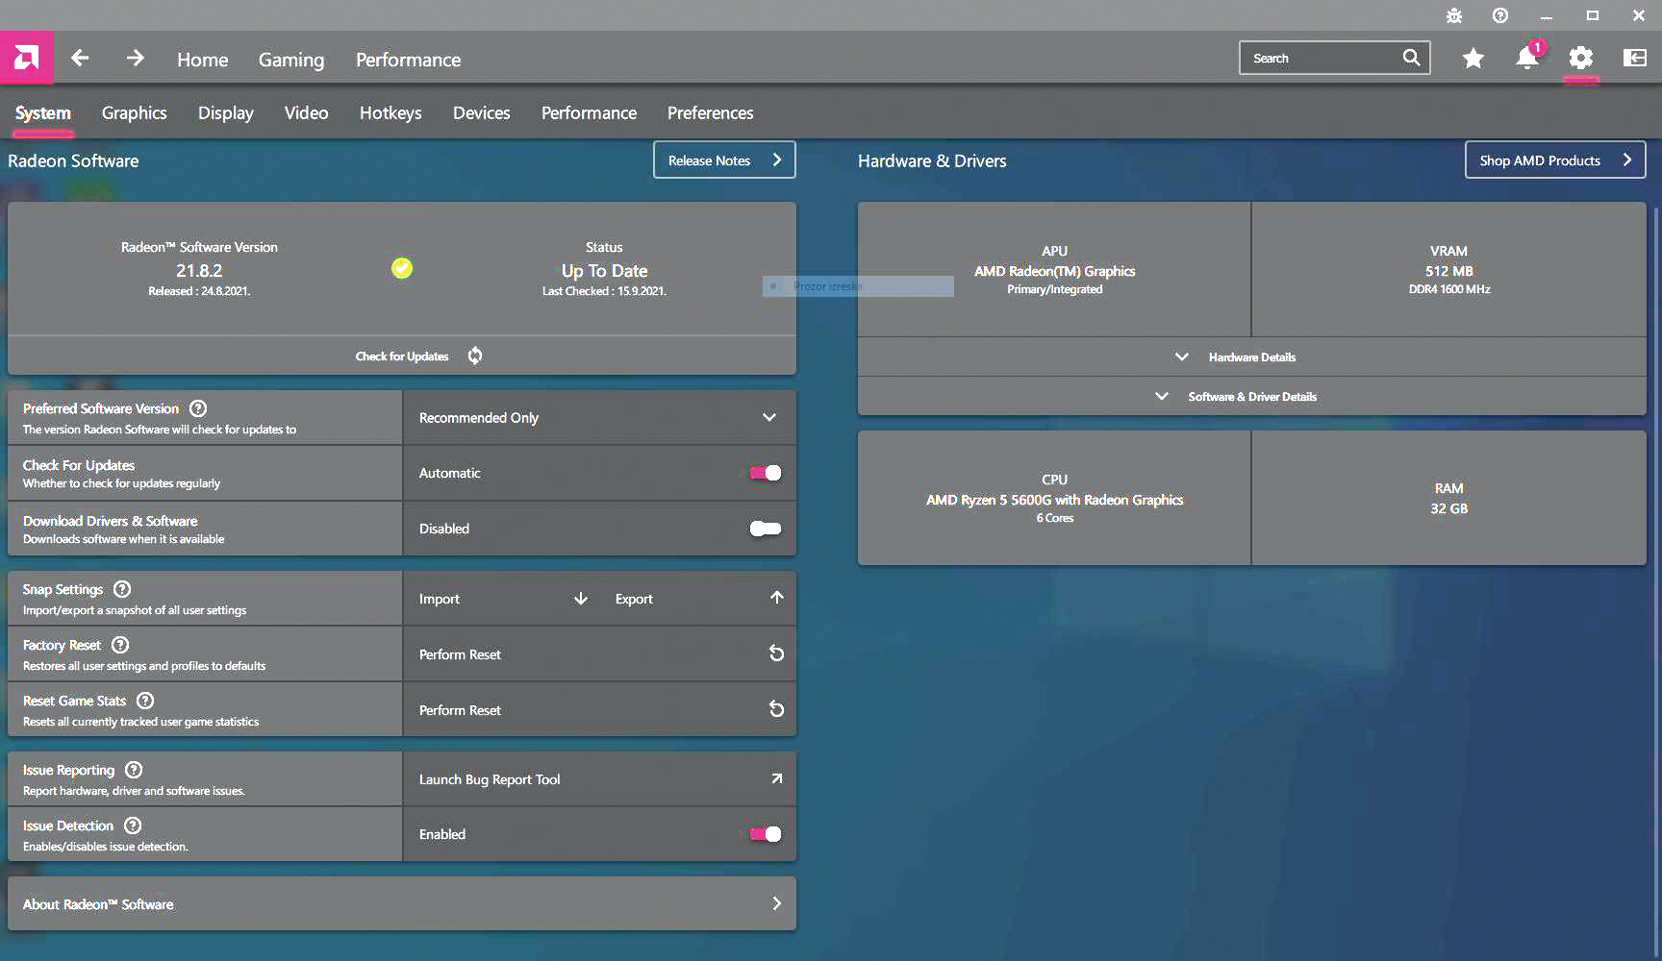Click Factory Reset reset arrow icon
1662x961 pixels.
(776, 653)
